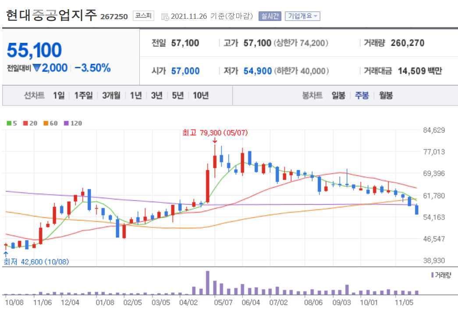Screen dimensions: 458x314
Task: Select the 선차트 line chart option
Action: pos(35,95)
